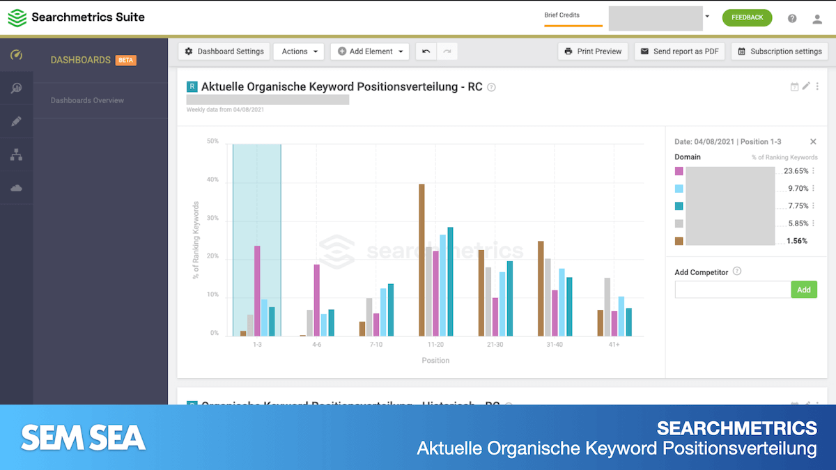Open the help question mark icon in header
The width and height of the screenshot is (836, 470).
[792, 19]
